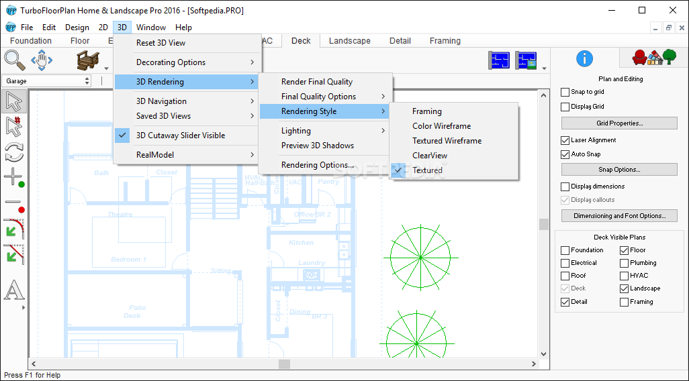Pick Color Wireframe rendering style

point(454,126)
